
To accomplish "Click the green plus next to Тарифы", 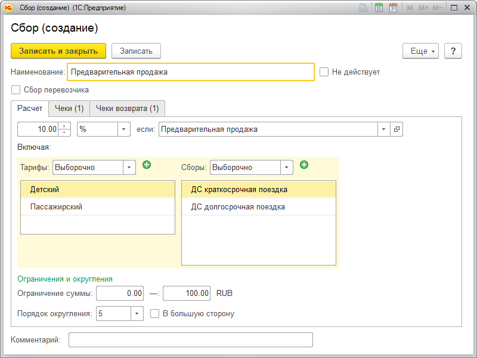I will pos(147,165).
